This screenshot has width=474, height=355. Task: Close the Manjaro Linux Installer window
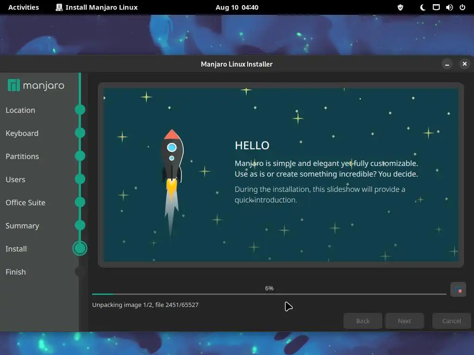(464, 64)
